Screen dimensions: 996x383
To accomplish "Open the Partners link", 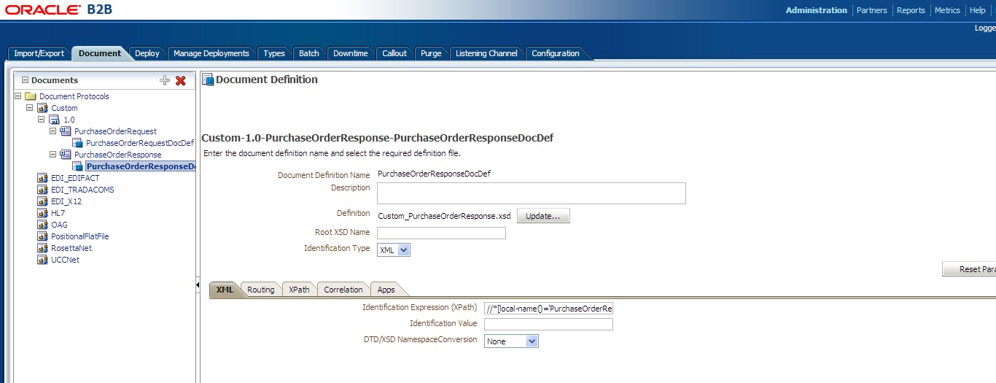I will click(872, 10).
